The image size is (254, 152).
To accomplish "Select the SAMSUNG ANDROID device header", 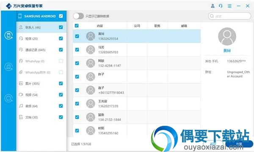I will tap(41, 16).
